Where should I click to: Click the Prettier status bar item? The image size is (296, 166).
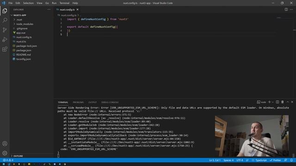point(276,160)
